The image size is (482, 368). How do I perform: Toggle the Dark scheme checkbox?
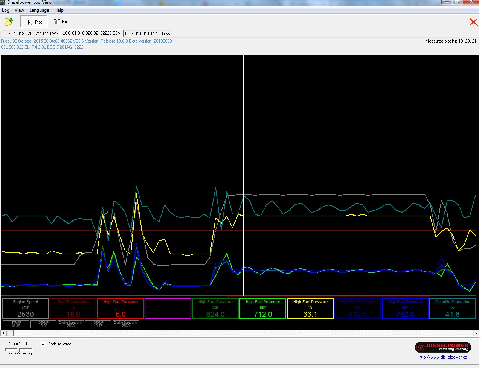(x=43, y=344)
